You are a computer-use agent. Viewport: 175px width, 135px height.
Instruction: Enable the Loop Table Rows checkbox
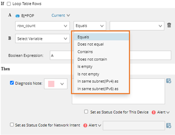point(9,4)
